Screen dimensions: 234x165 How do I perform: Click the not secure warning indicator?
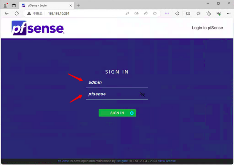(35, 13)
